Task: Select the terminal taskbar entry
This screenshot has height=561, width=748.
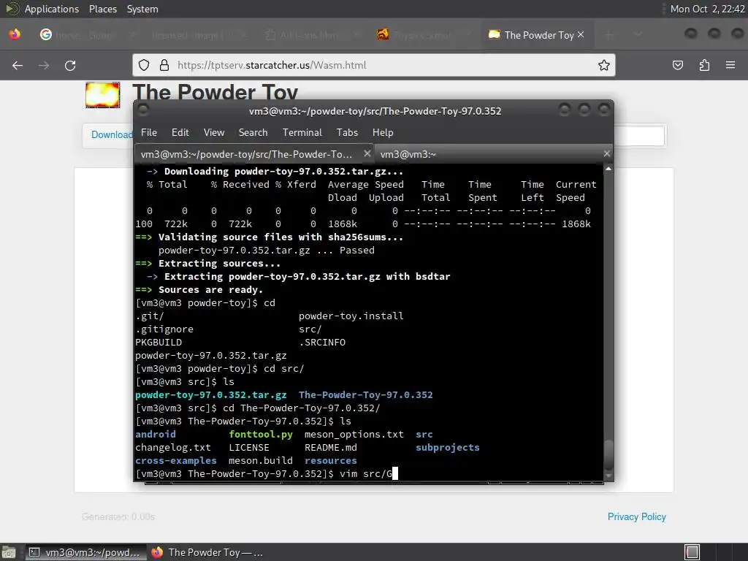Action: [x=85, y=552]
